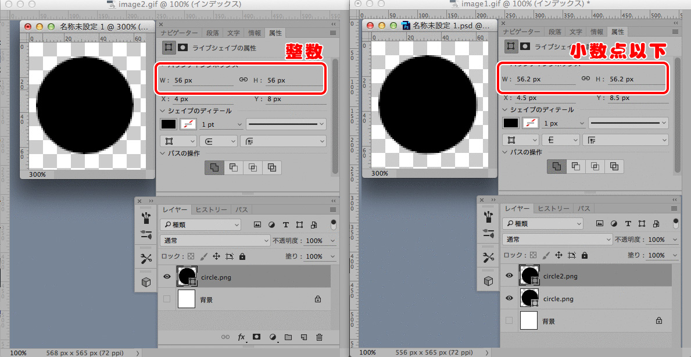Click the black shape fill color swatch
Image resolution: width=691 pixels, height=357 pixels.
point(168,123)
